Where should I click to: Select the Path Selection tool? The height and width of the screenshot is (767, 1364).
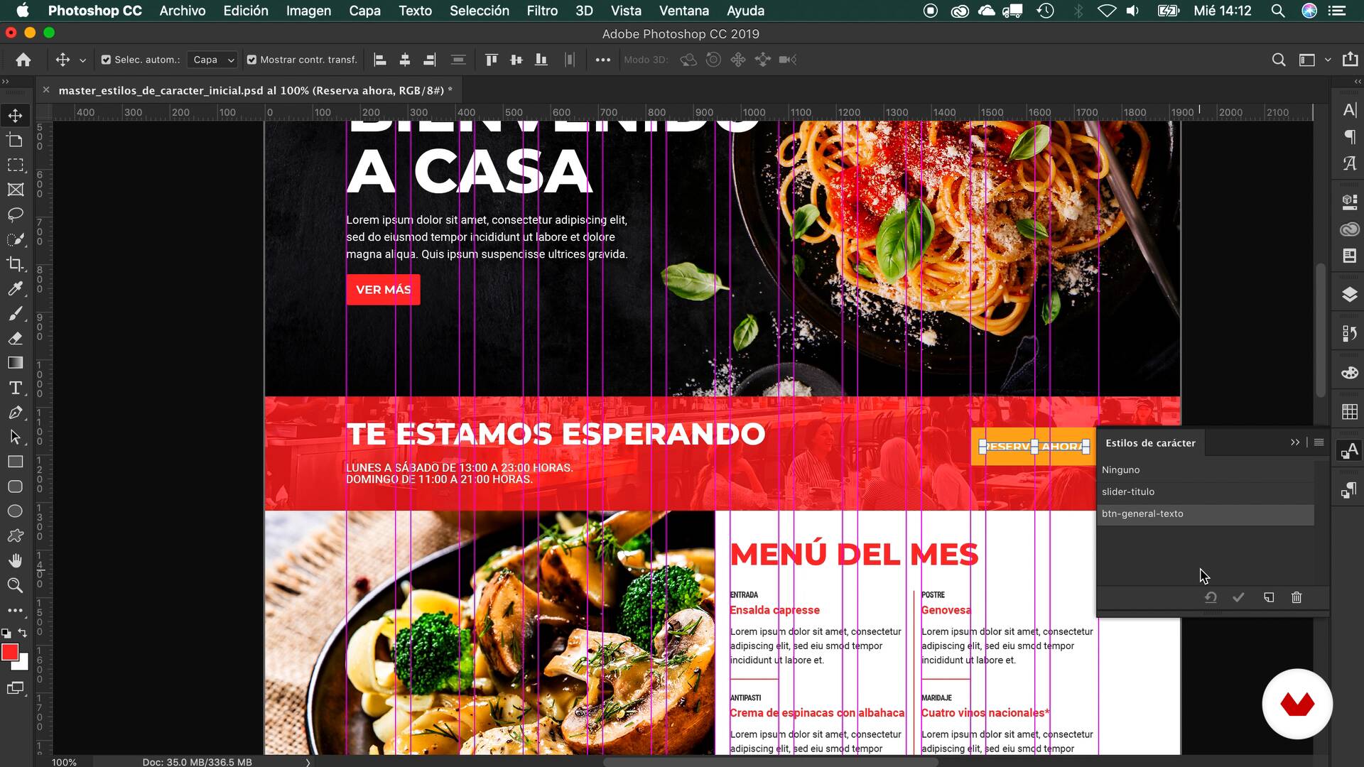[x=15, y=437]
